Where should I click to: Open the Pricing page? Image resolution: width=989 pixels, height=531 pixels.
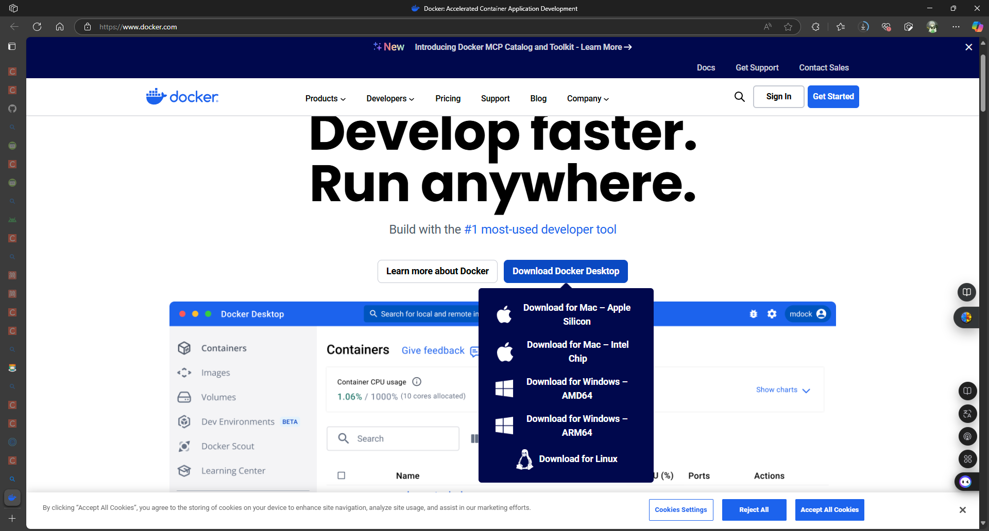tap(448, 98)
